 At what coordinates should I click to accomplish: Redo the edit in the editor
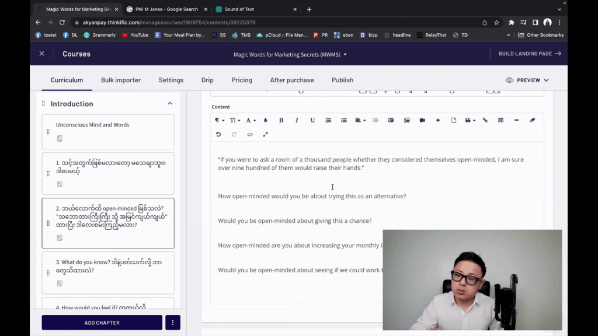(x=234, y=135)
